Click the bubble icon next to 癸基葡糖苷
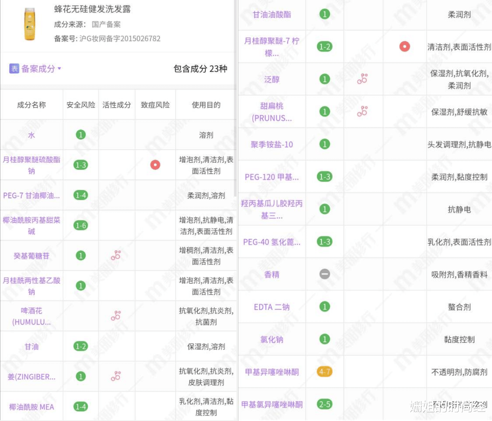Image resolution: width=492 pixels, height=421 pixels. click(116, 255)
